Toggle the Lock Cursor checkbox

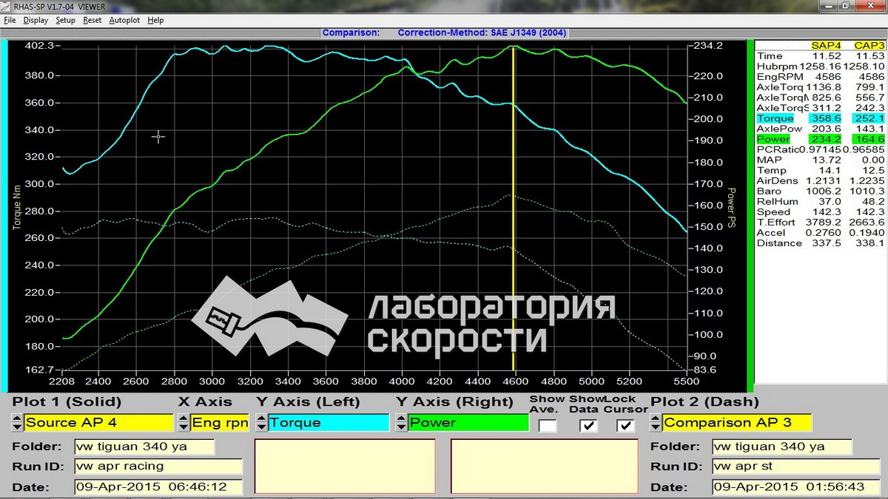pyautogui.click(x=625, y=425)
